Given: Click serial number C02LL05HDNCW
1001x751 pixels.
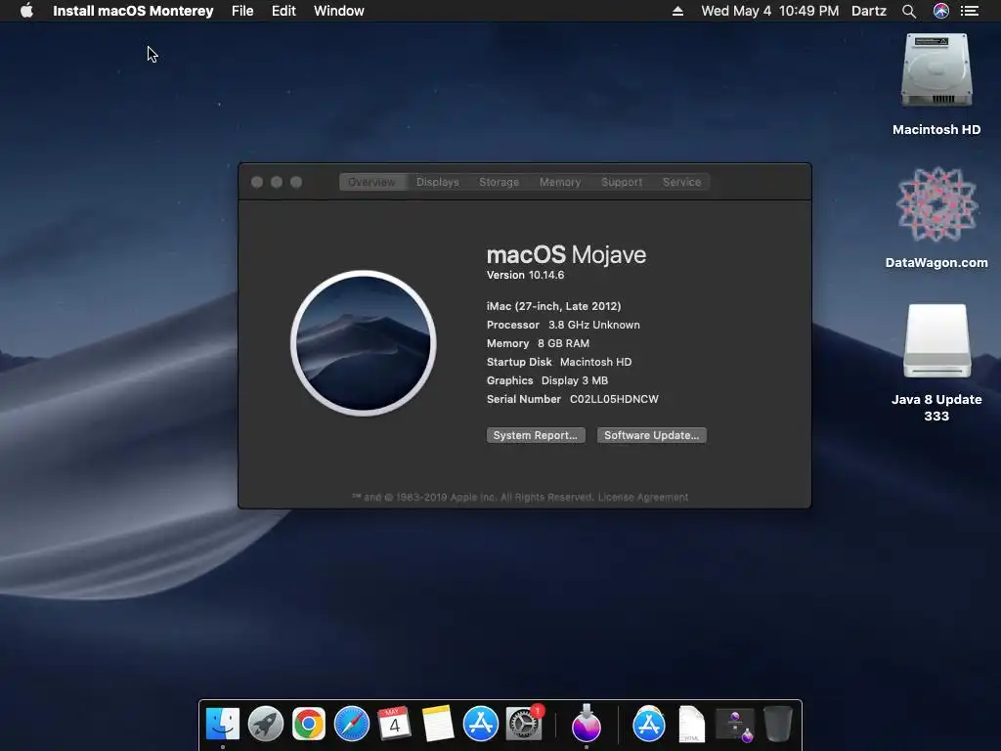Looking at the screenshot, I should (614, 399).
